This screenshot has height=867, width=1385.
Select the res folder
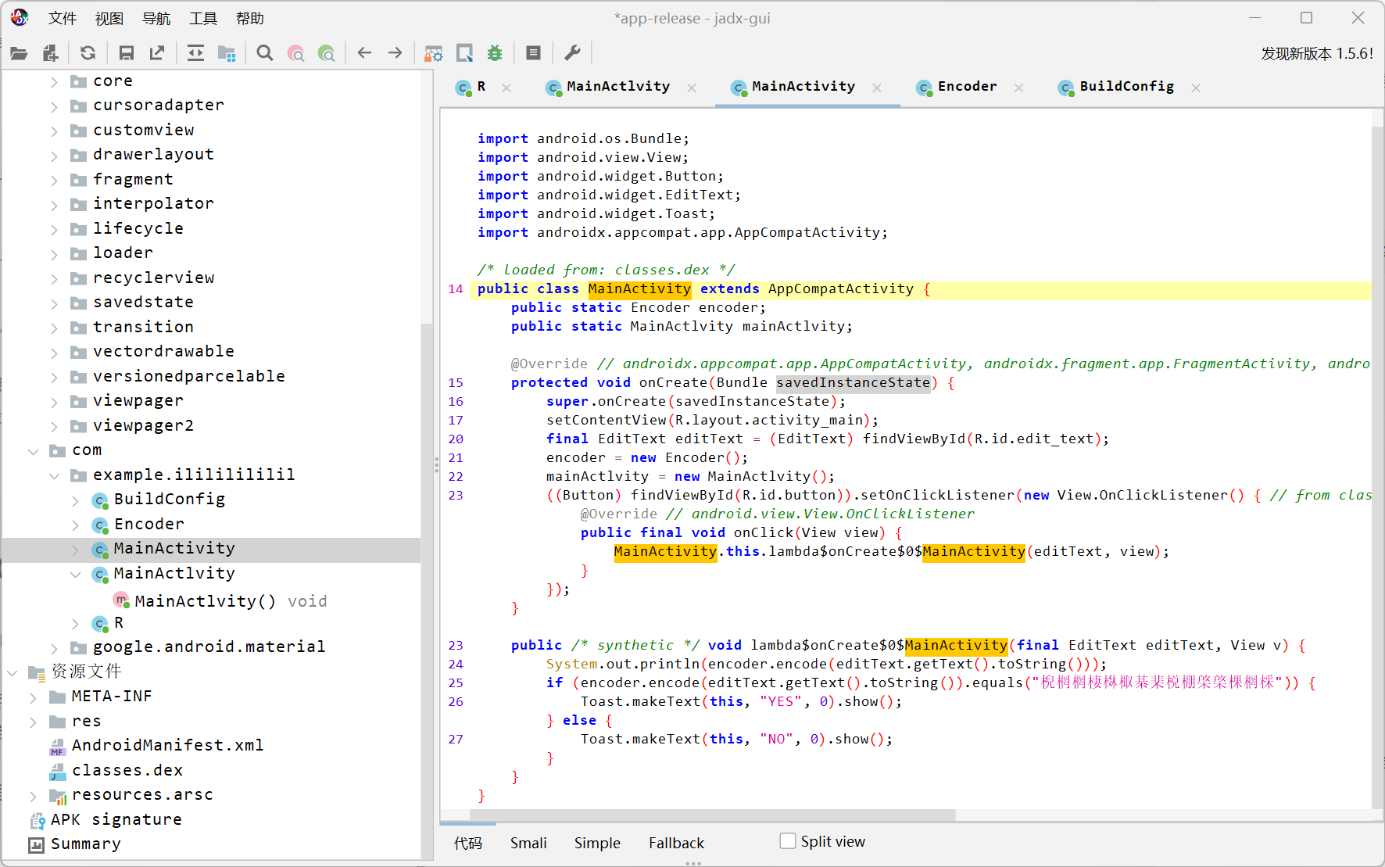(x=86, y=722)
